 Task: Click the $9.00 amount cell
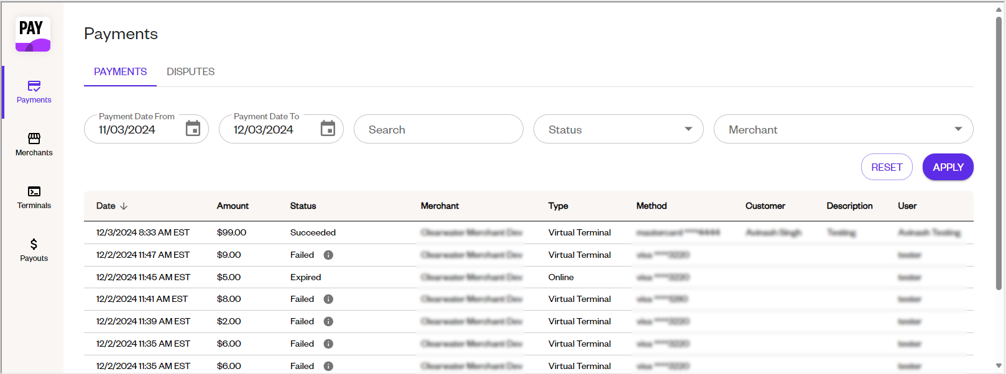click(229, 255)
